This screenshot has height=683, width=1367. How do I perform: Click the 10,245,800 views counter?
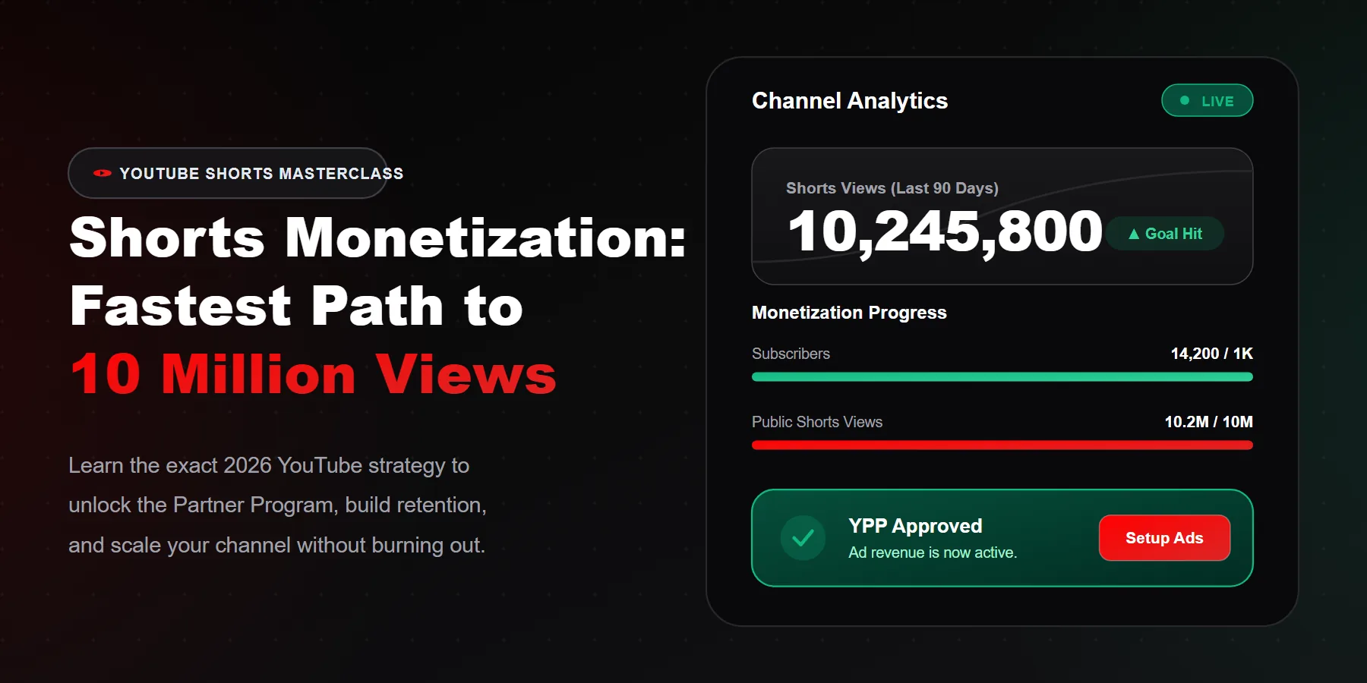[x=946, y=233]
